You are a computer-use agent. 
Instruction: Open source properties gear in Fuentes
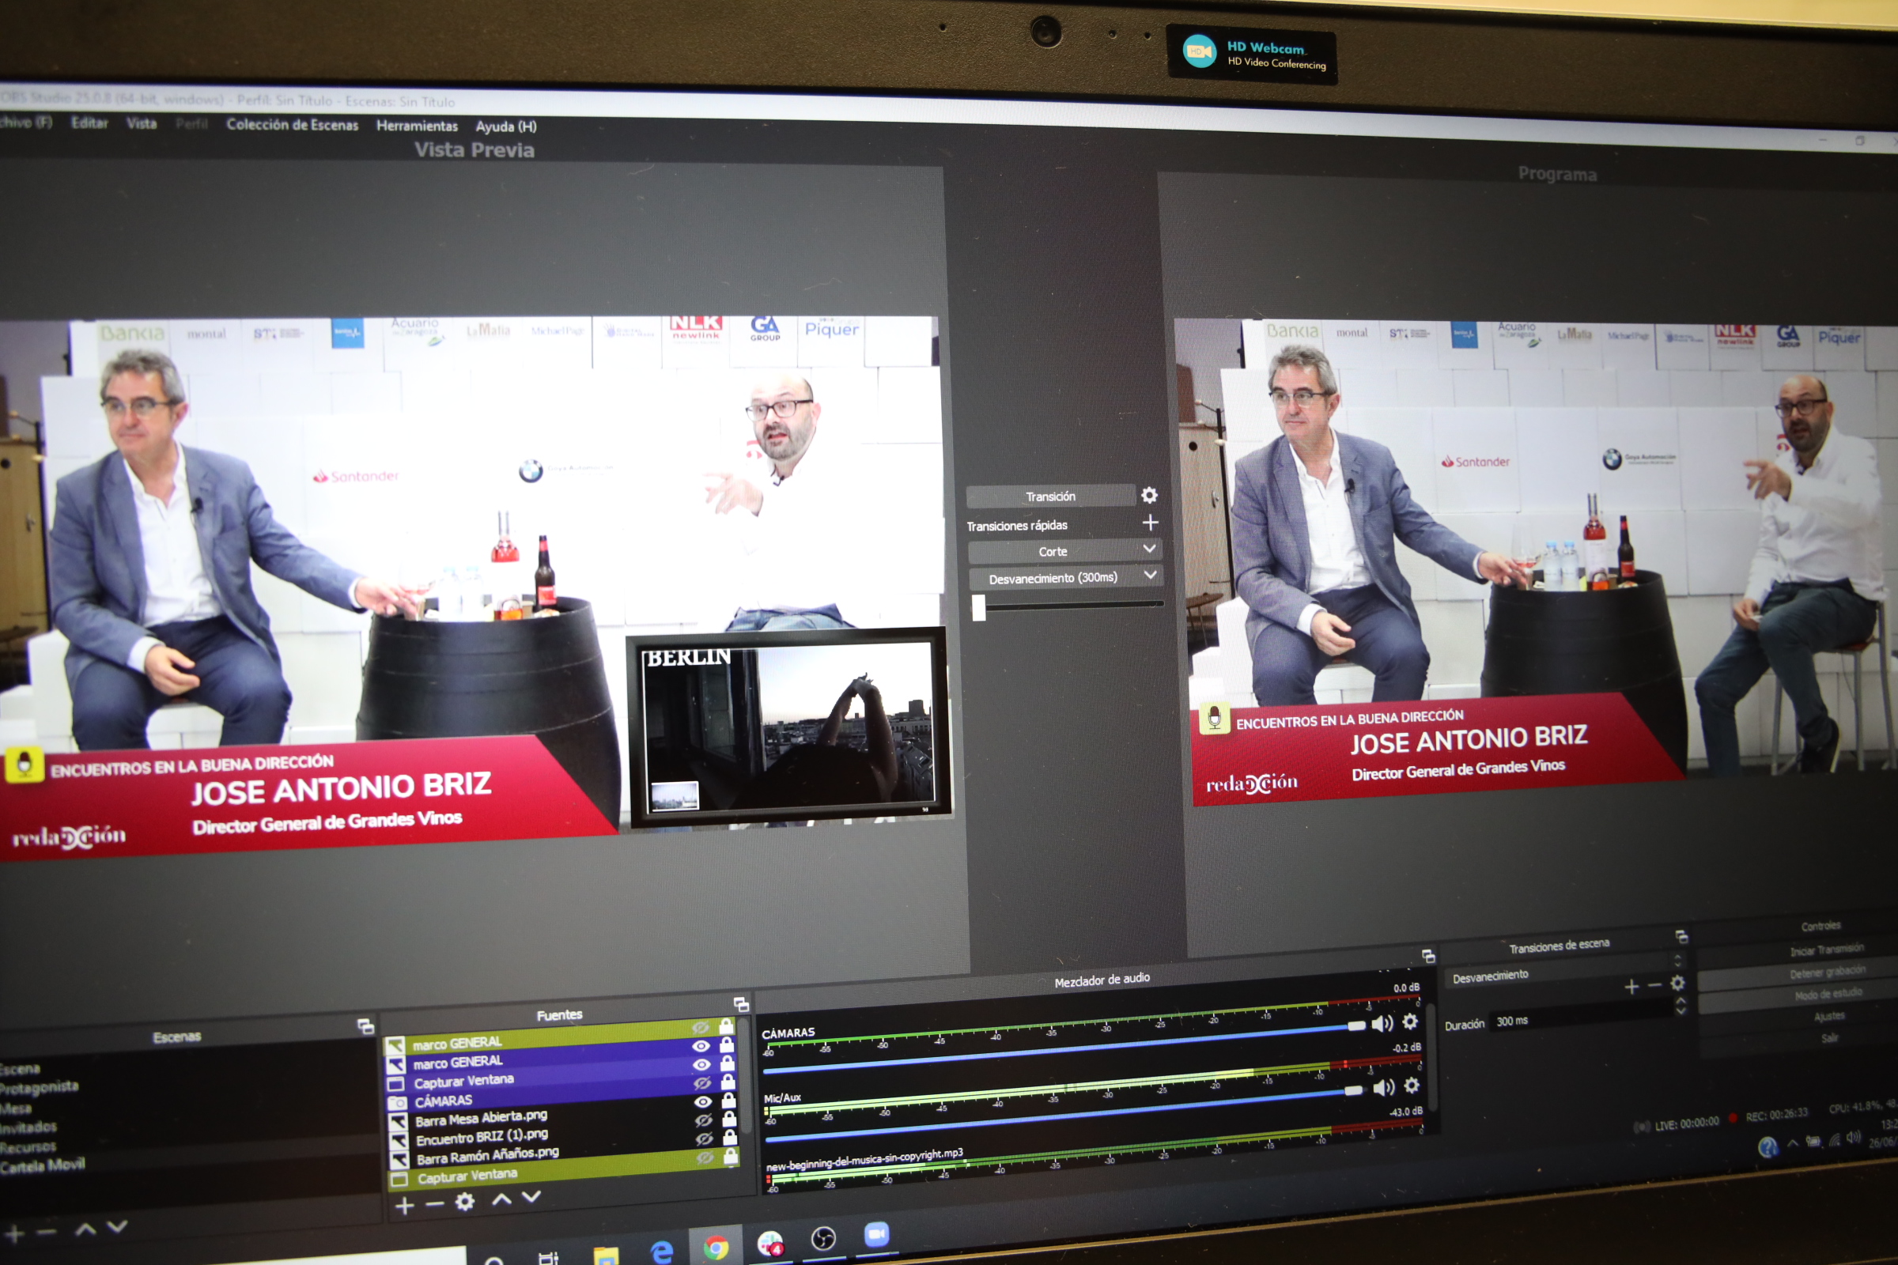[x=465, y=1202]
